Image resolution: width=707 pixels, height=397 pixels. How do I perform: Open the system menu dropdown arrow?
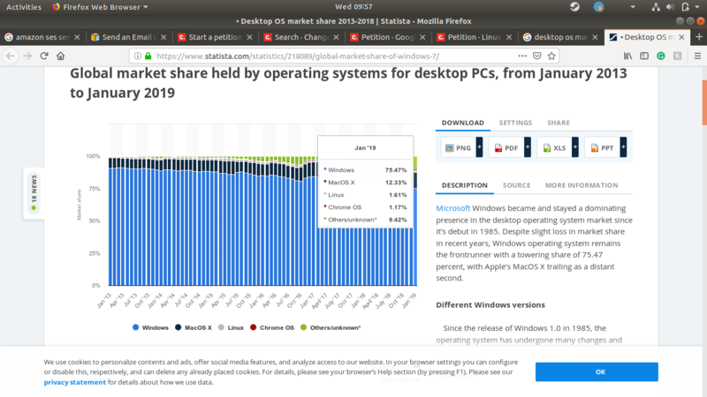[x=697, y=7]
